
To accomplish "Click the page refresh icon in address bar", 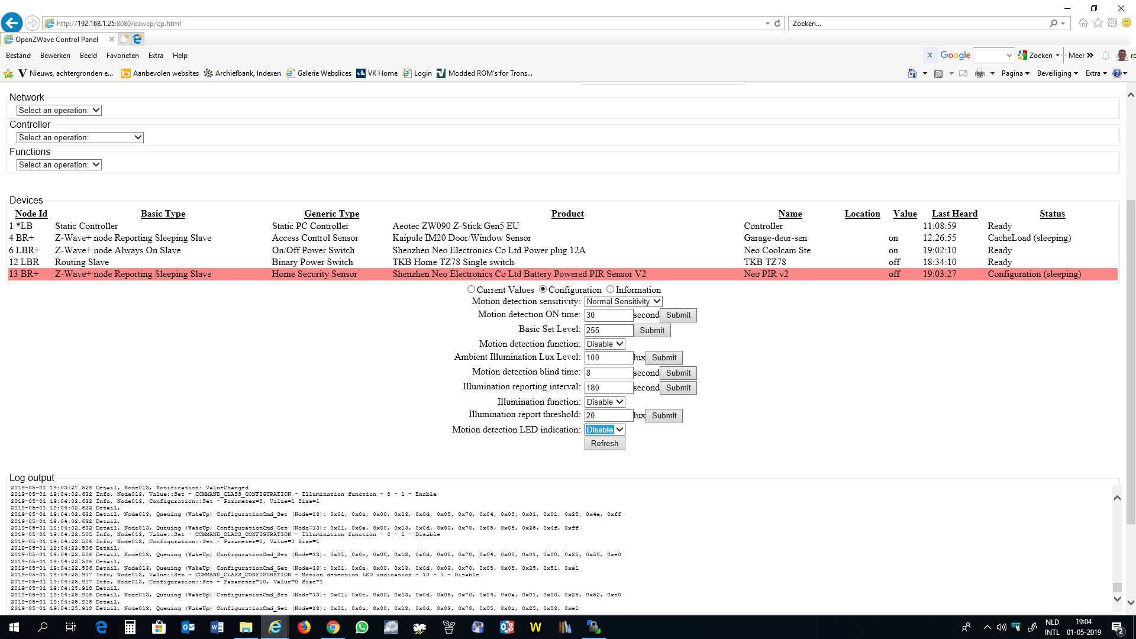I will tap(777, 24).
